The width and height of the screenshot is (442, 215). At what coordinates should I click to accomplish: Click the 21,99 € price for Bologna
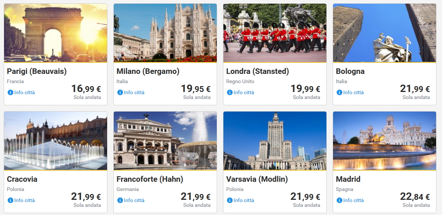pyautogui.click(x=415, y=89)
